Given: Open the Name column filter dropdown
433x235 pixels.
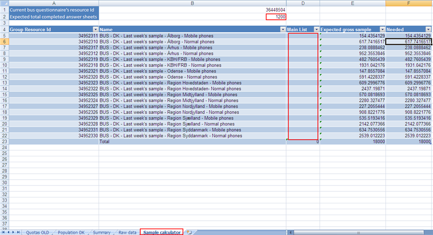Looking at the screenshot, I should tap(282, 30).
